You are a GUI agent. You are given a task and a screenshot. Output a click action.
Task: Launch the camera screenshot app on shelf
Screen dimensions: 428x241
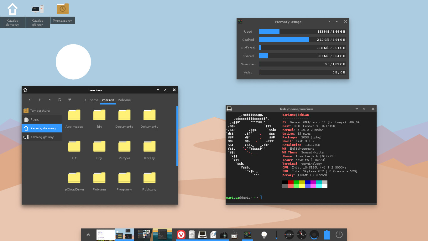tap(224, 235)
